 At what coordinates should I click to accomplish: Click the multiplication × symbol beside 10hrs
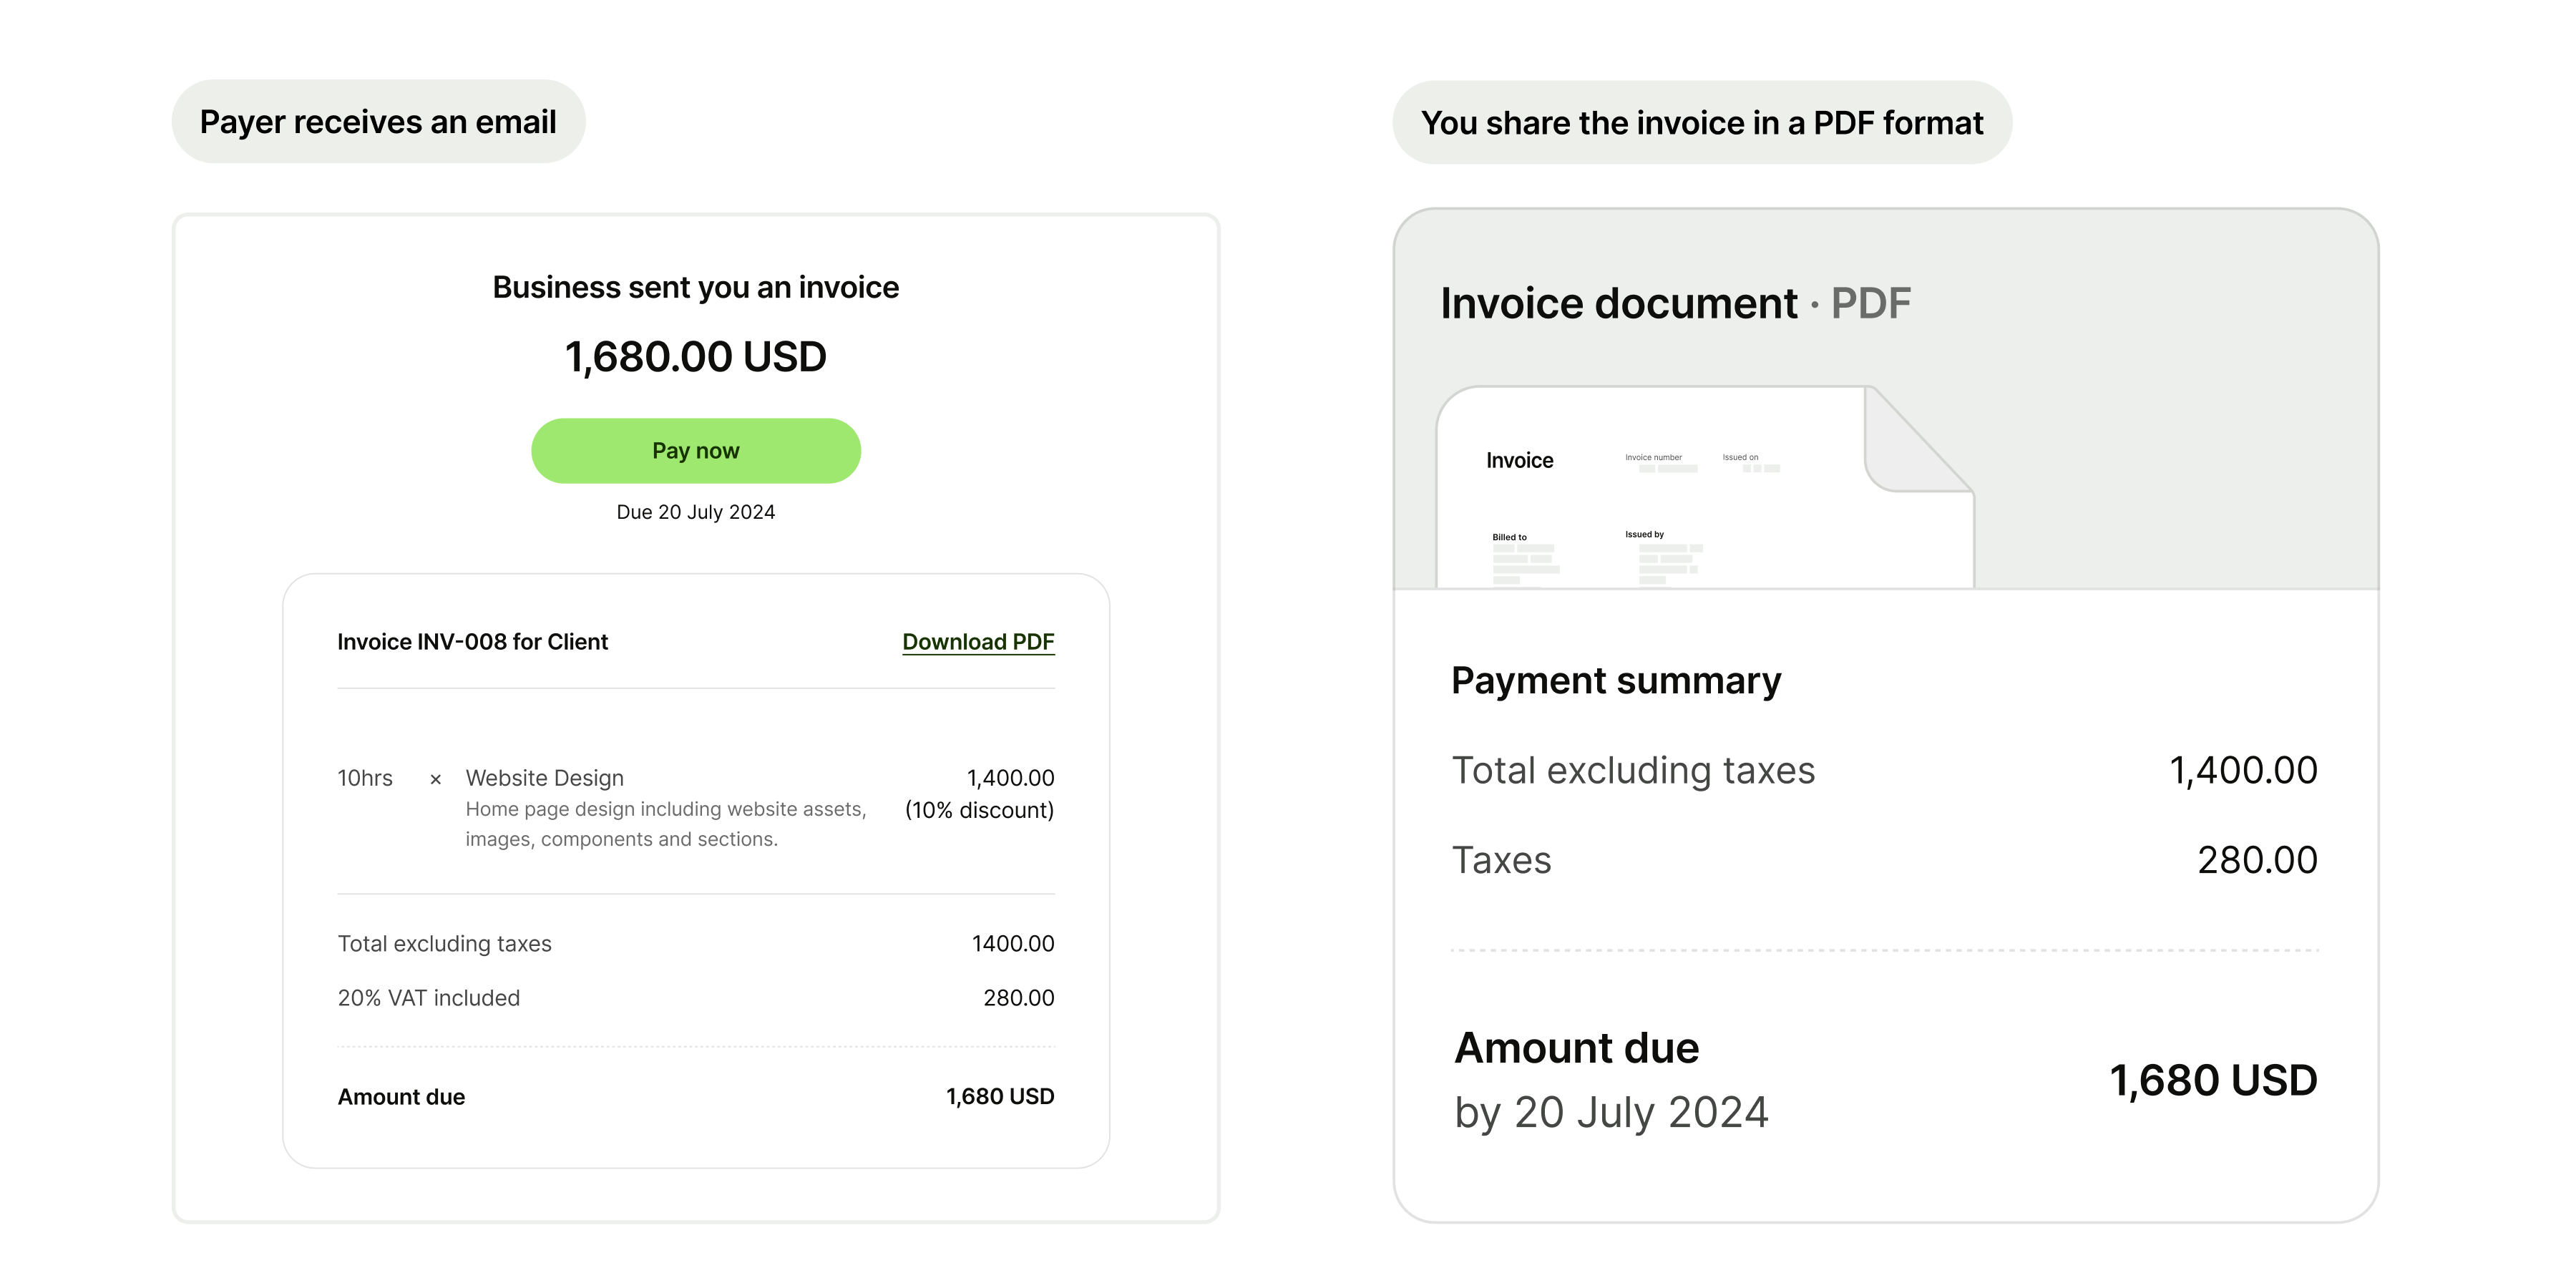[x=435, y=780]
